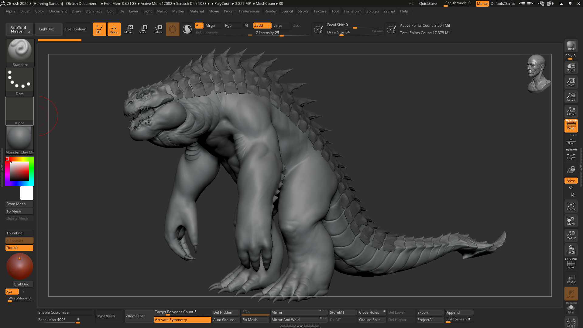Viewport: 583px width, 328px height.
Task: Open LightBox browser
Action: click(49, 29)
